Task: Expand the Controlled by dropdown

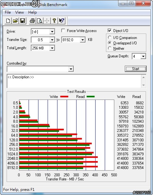Action: coord(71,69)
